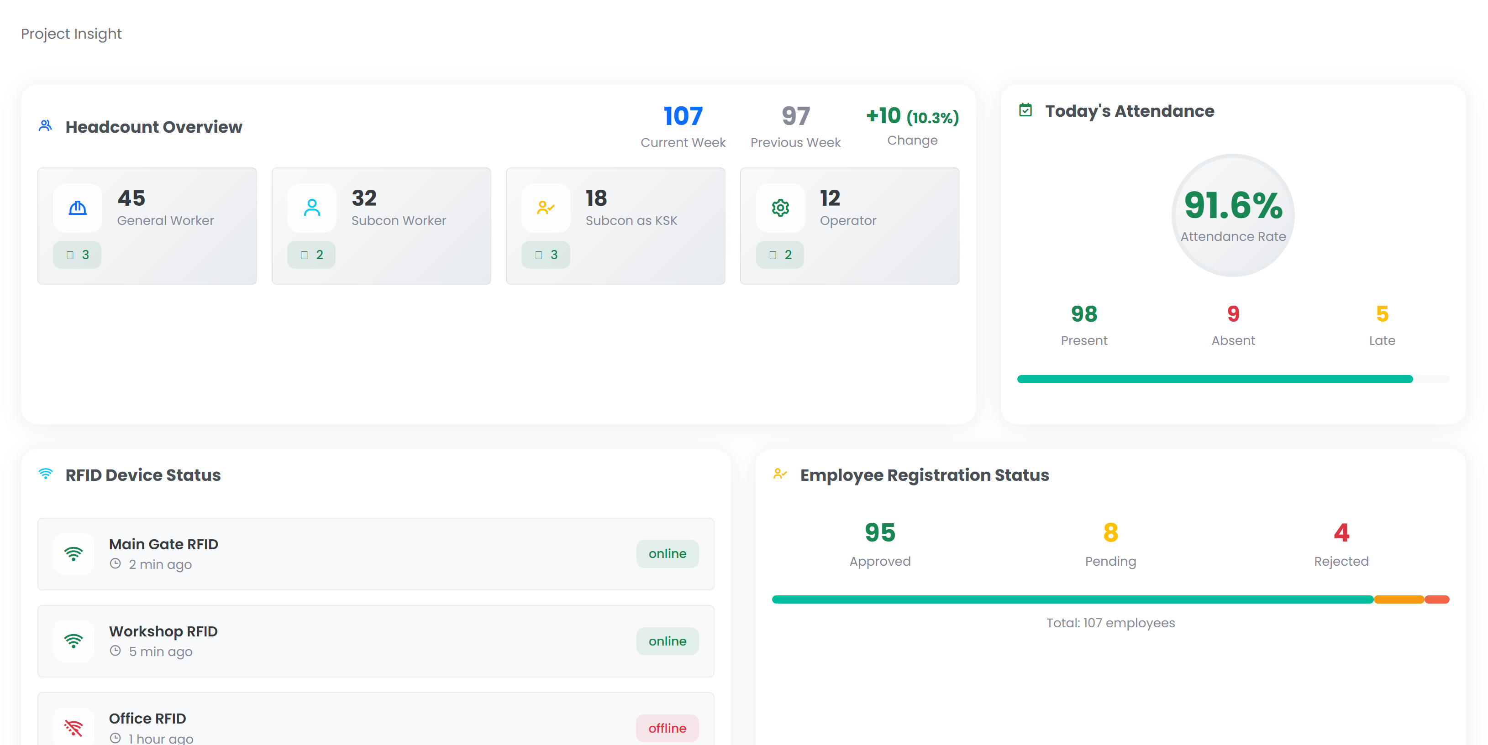
Task: Click the Current Week label
Action: pos(683,142)
